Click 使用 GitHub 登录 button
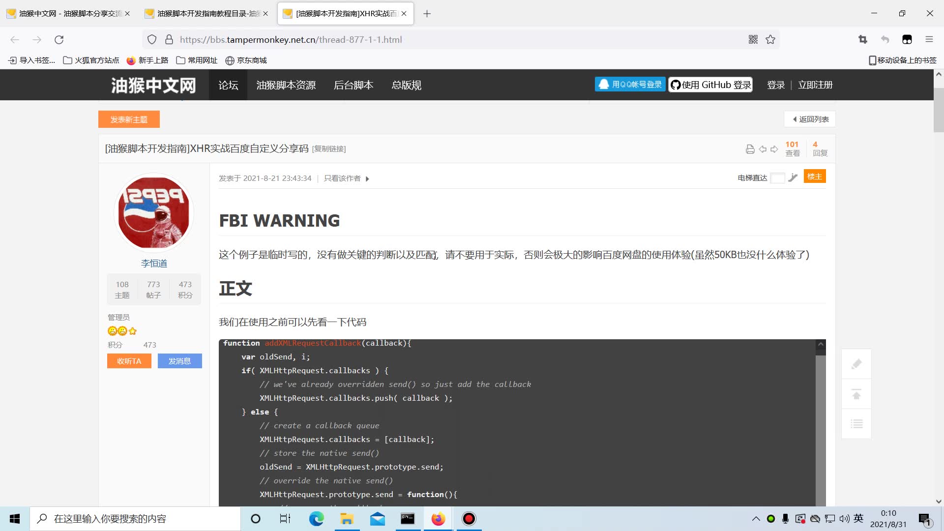This screenshot has width=944, height=531. click(x=710, y=85)
